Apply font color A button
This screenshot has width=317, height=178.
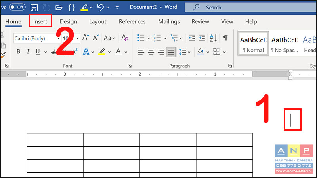click(118, 52)
